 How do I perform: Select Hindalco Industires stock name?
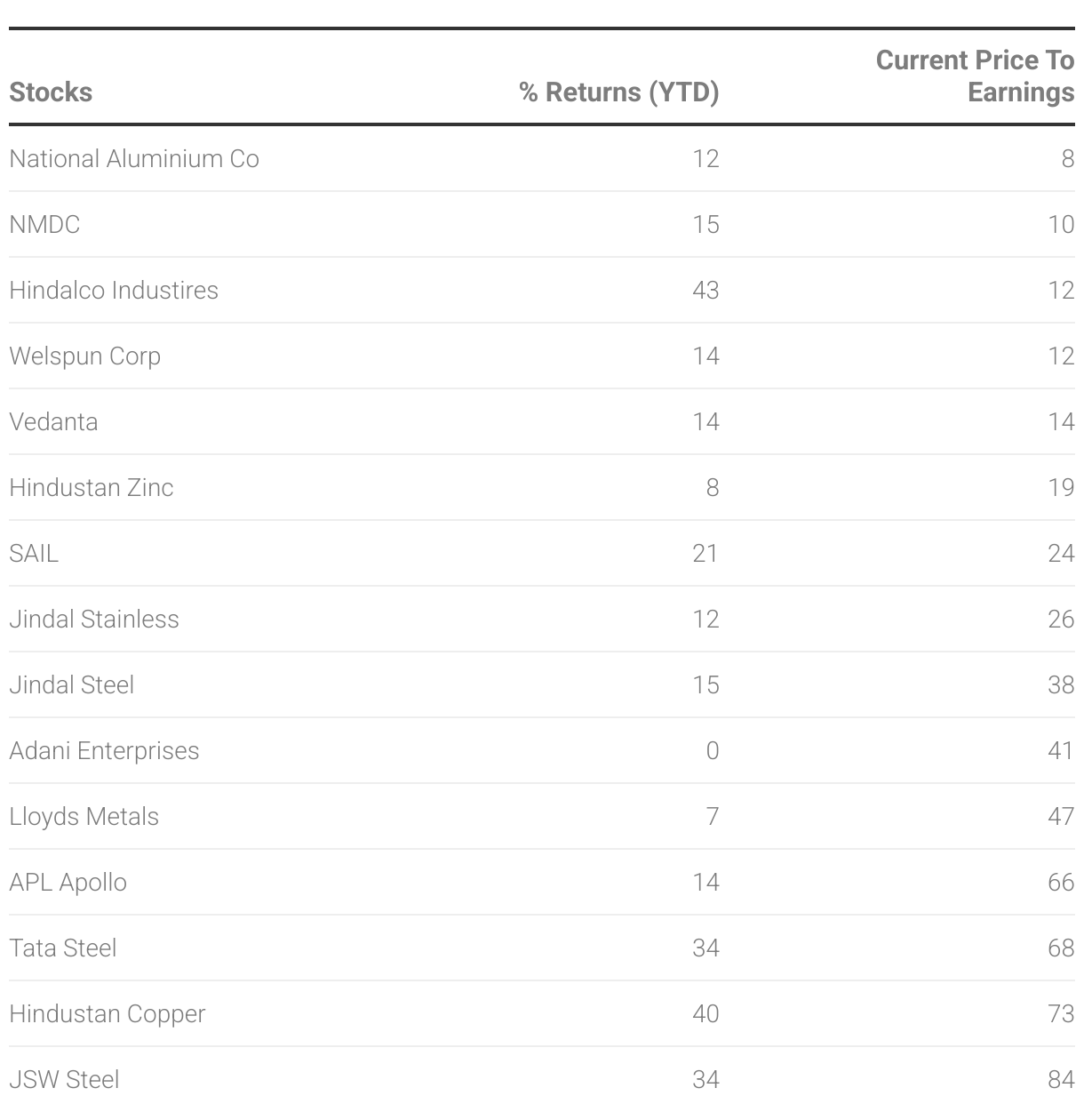tap(114, 291)
